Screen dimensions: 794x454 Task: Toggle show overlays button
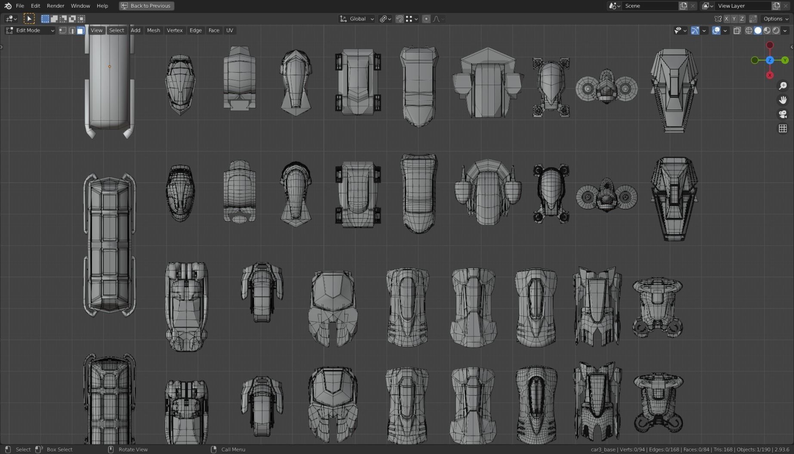[x=716, y=30]
